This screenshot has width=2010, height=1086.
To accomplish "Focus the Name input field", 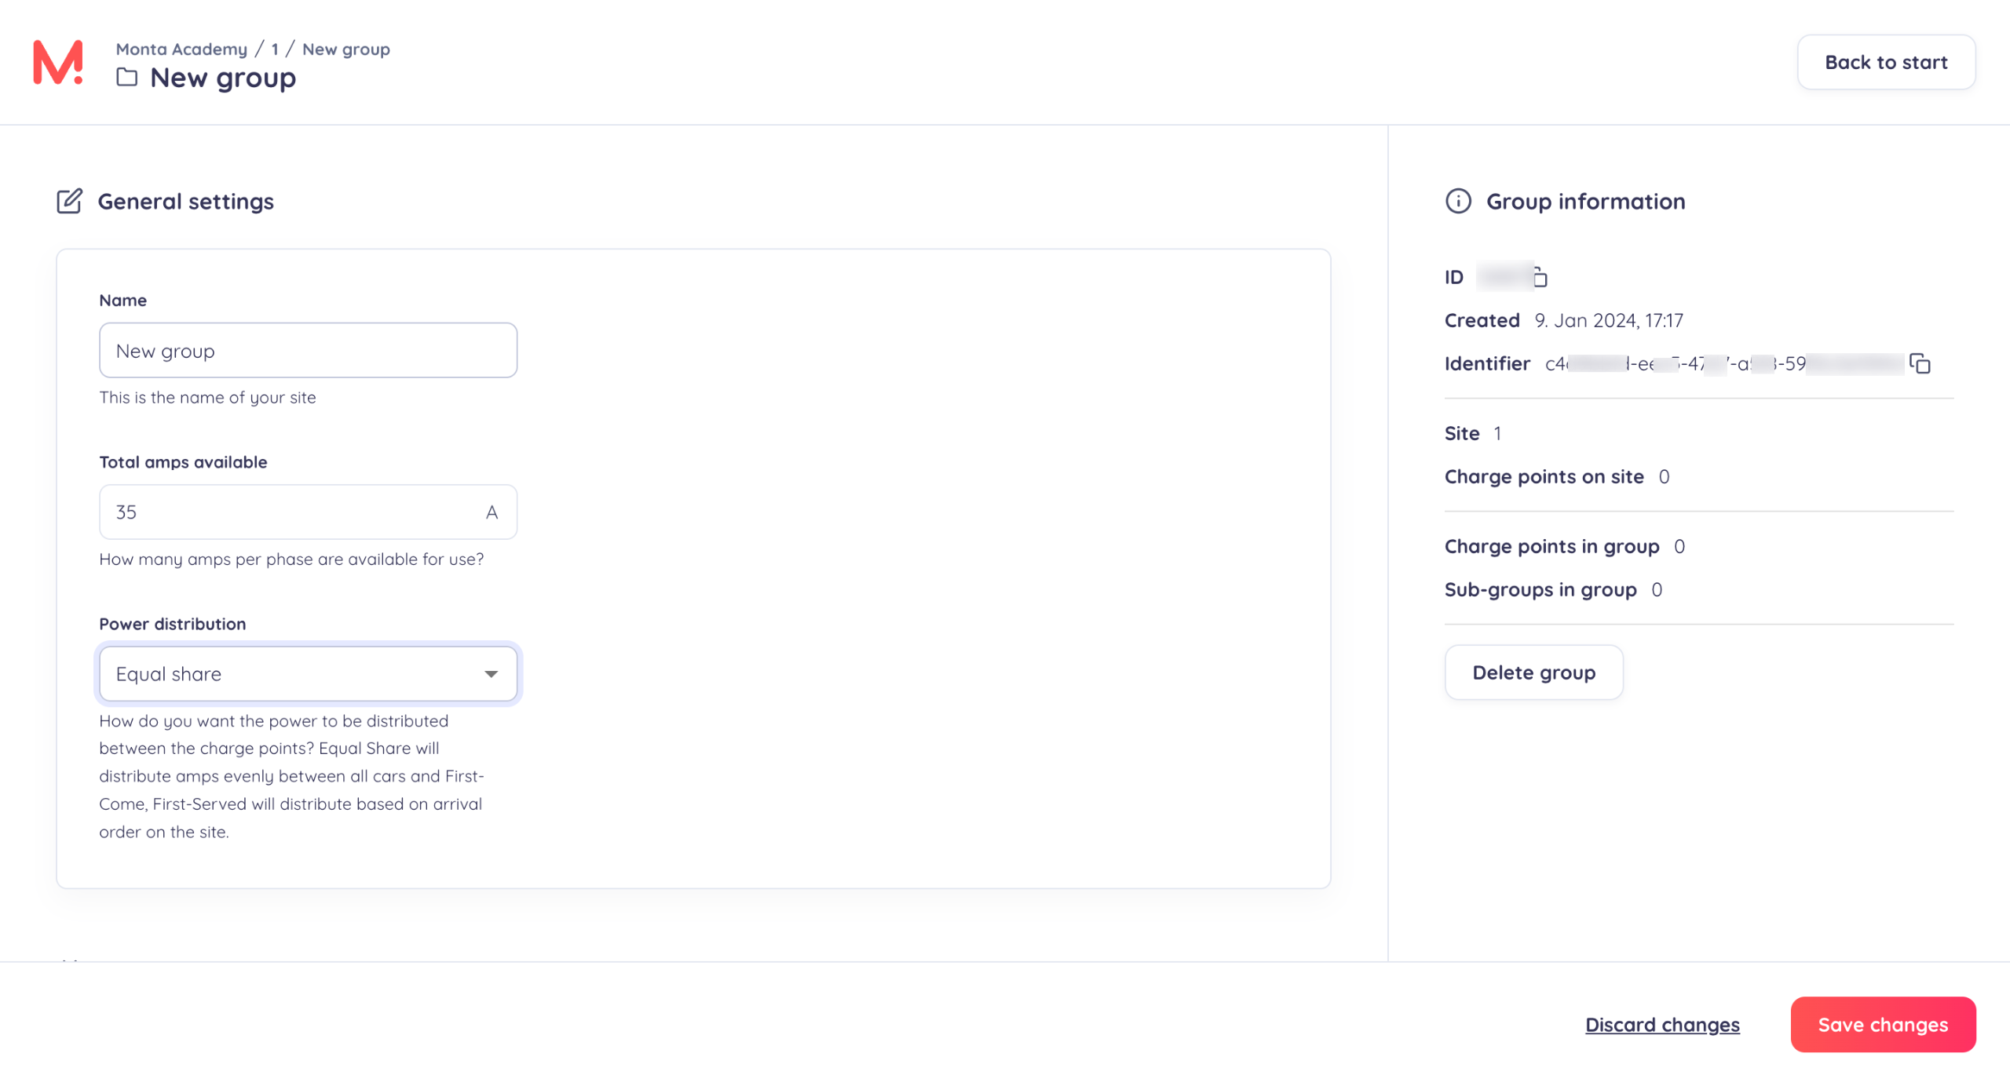I will [x=308, y=350].
